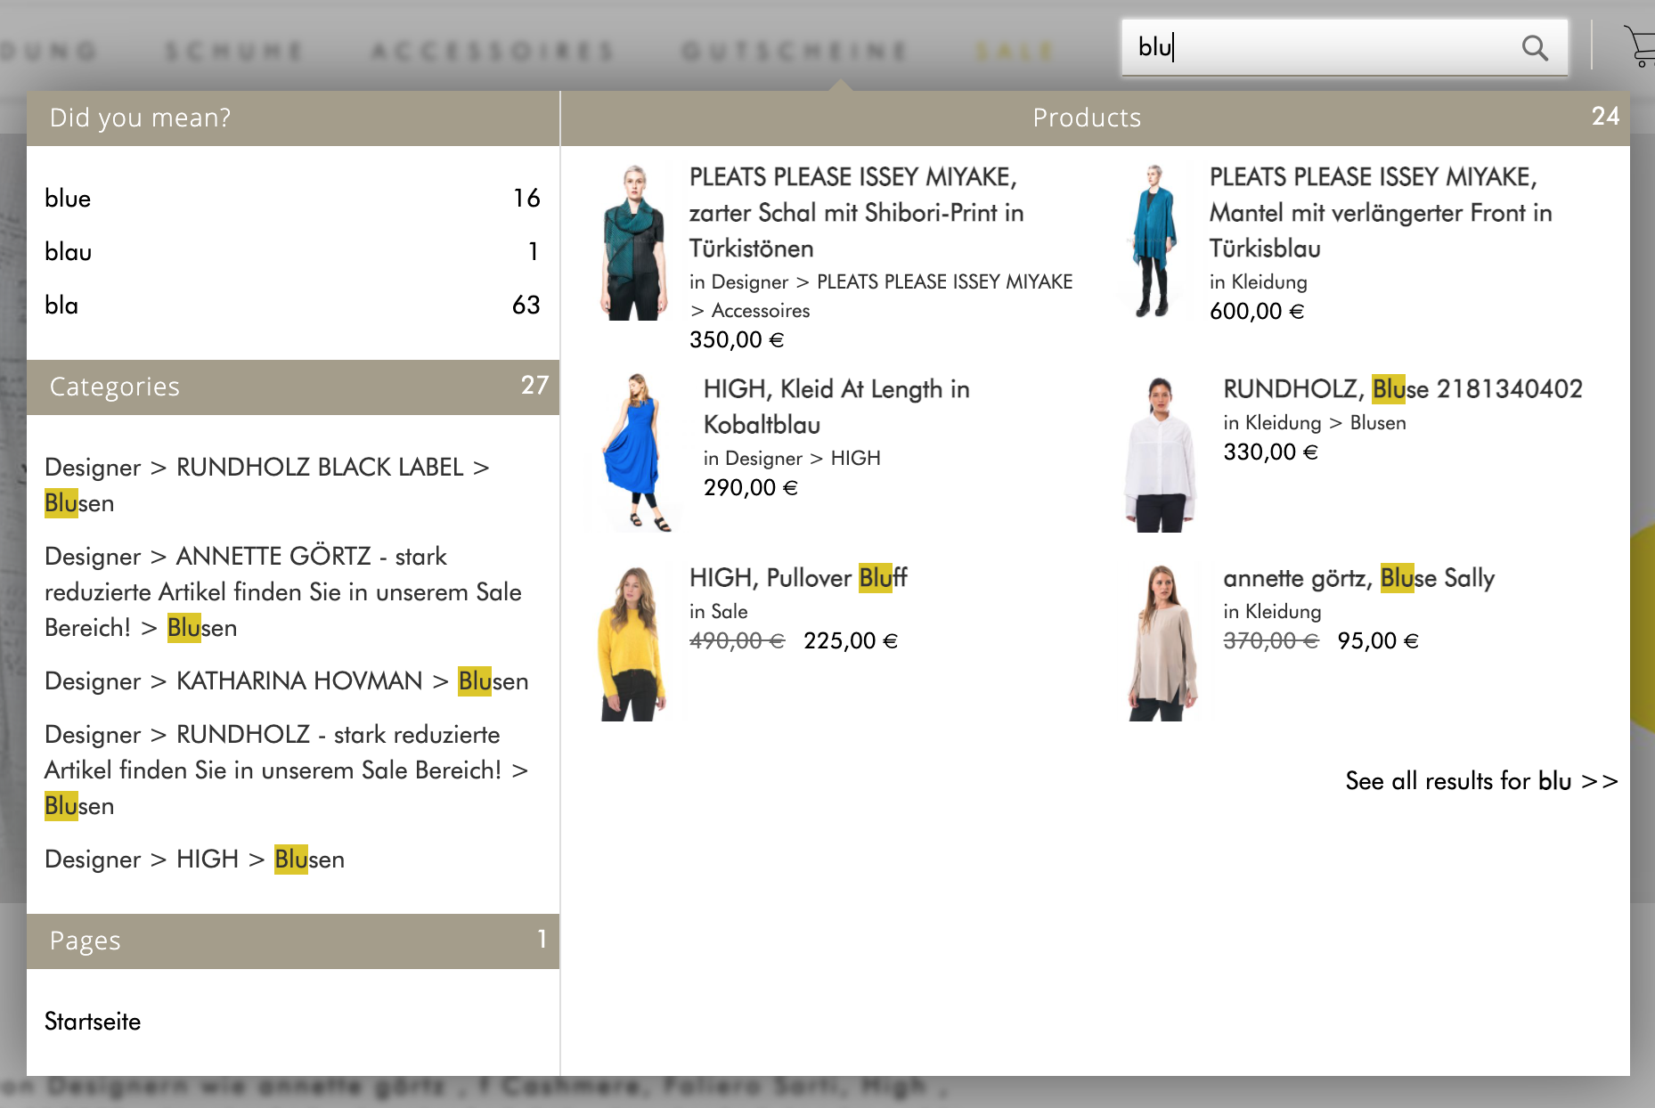Screen dimensions: 1655x1108
Task: Click the 225,00 € pullover sale price
Action: [x=851, y=640]
